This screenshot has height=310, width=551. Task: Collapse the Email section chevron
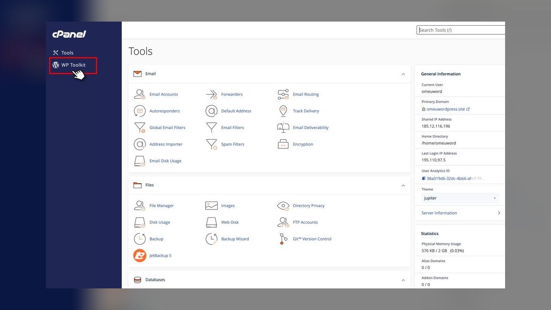point(403,74)
